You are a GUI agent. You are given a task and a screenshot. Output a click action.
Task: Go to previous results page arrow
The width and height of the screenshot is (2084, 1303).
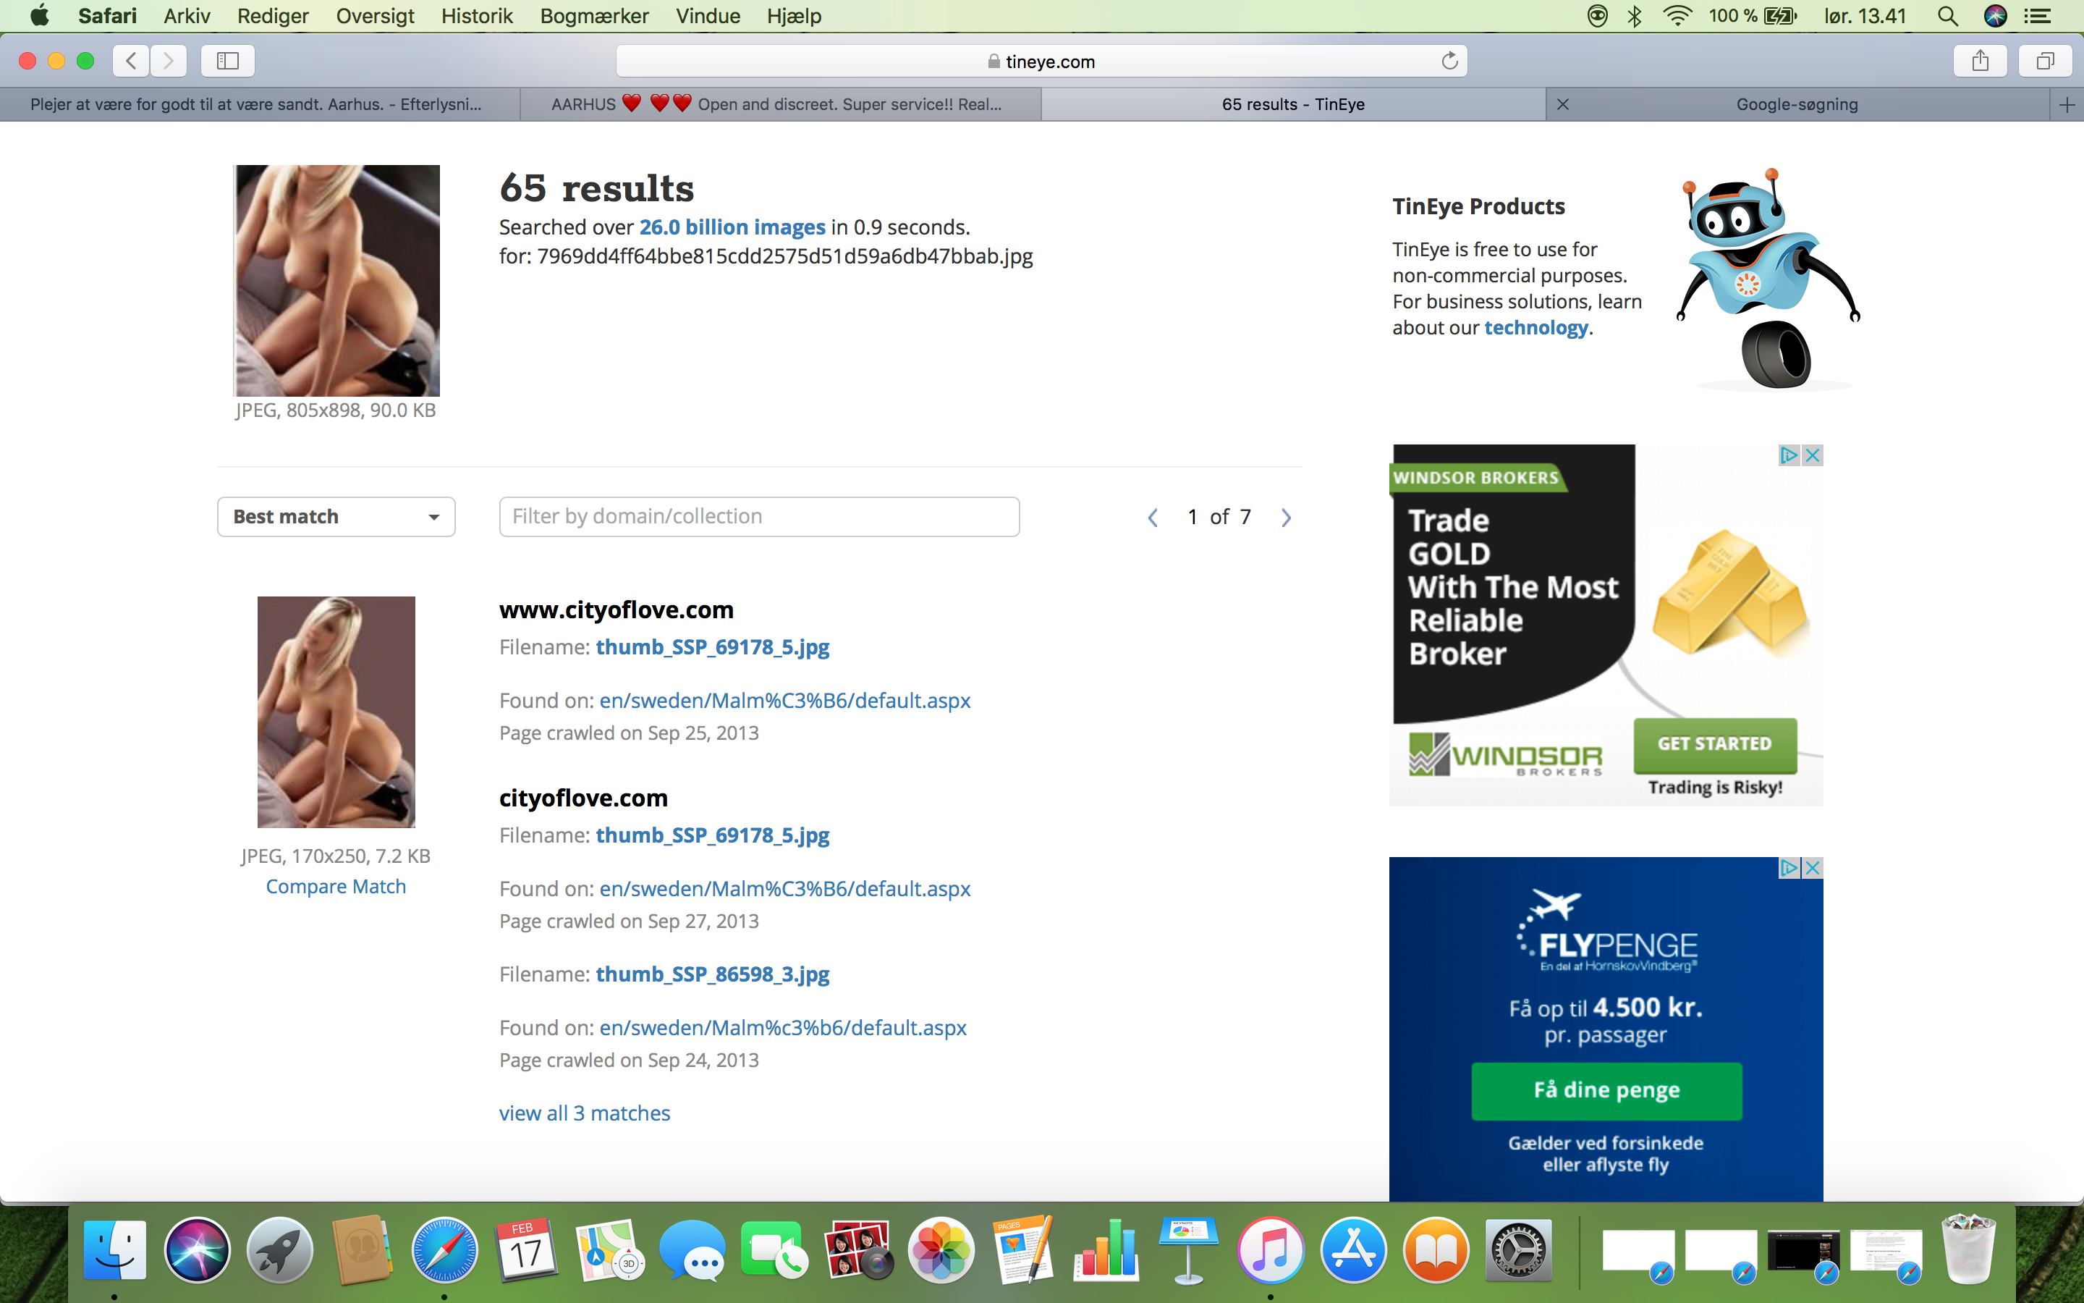point(1152,517)
